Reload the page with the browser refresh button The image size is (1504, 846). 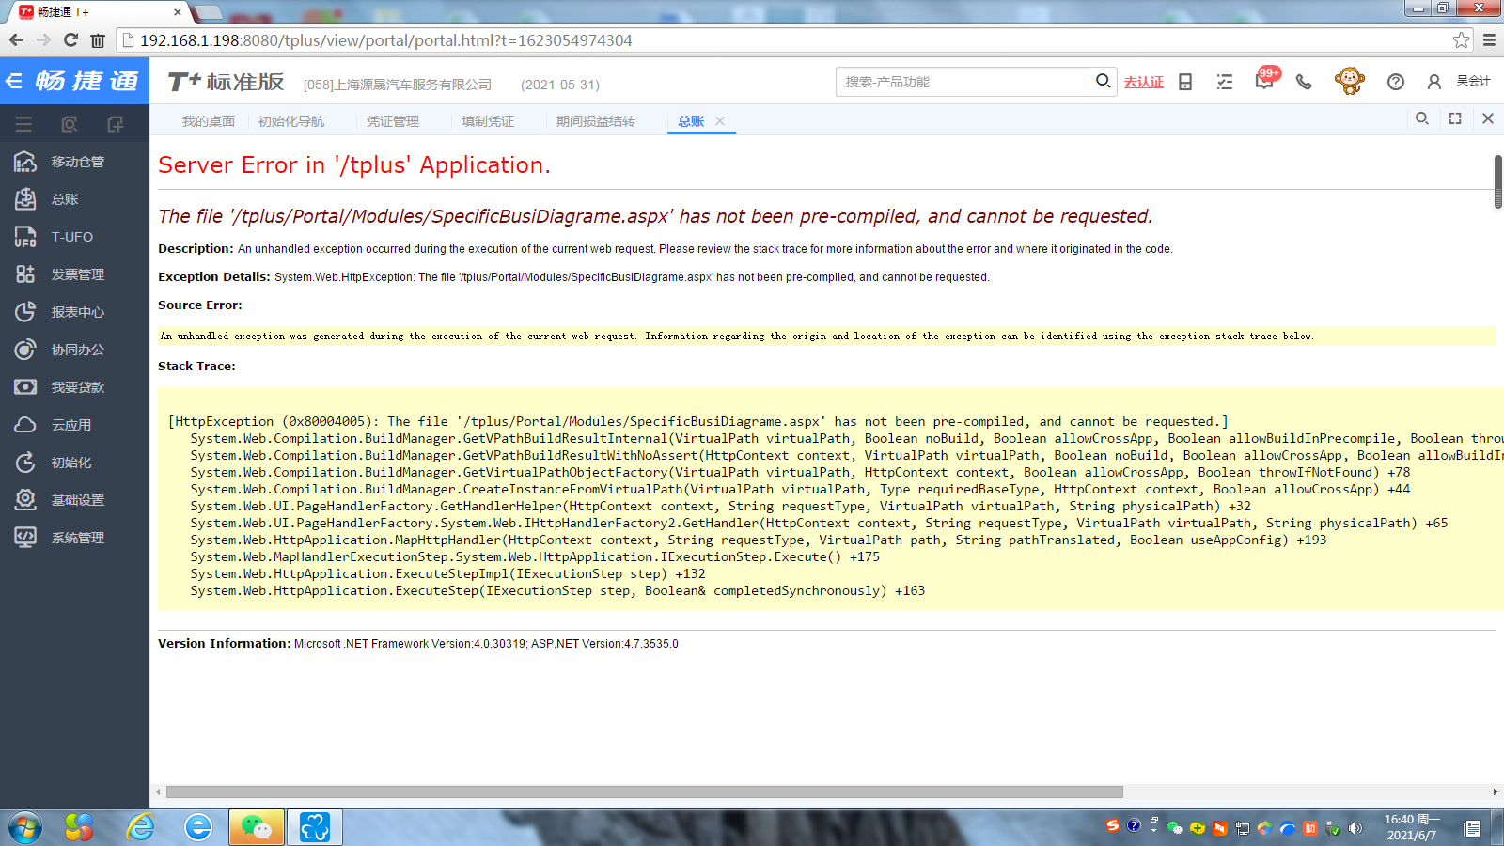click(x=70, y=39)
